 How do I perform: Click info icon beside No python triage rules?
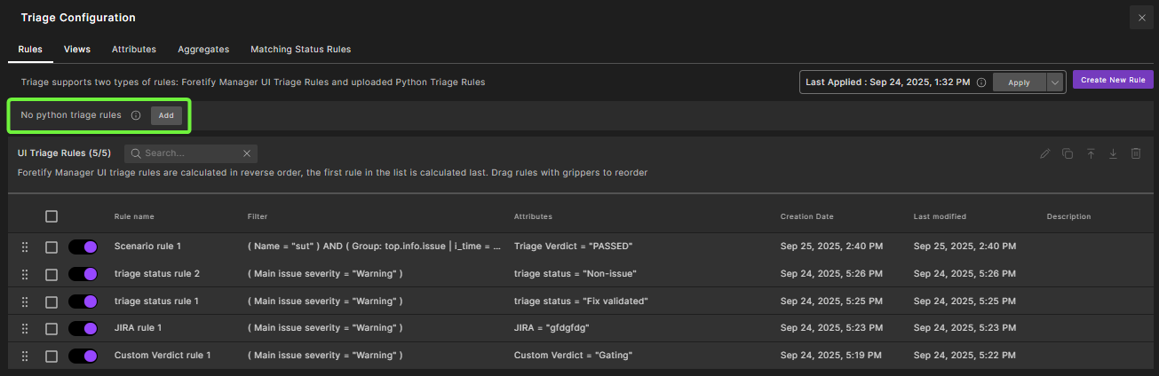click(x=136, y=115)
